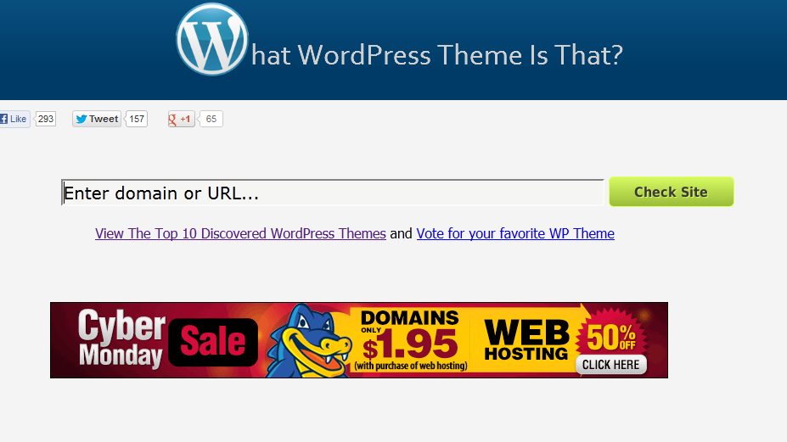The image size is (787, 442).
Task: Click the Tweet button
Action: point(97,119)
